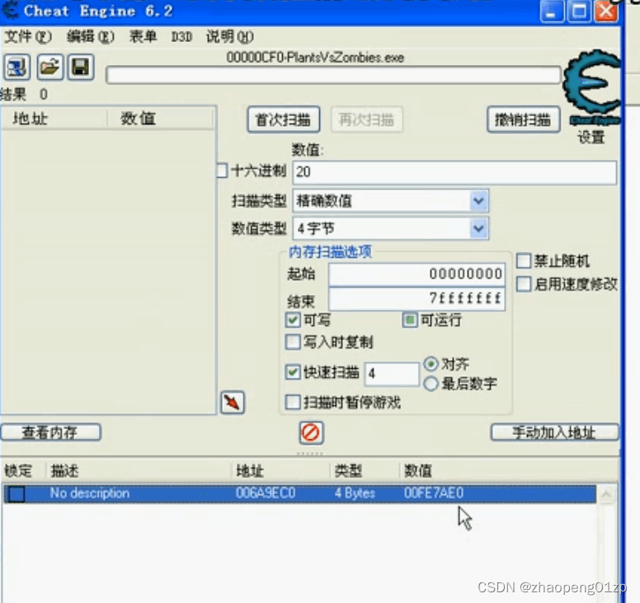Click the open folder toolbar icon
Image resolution: width=640 pixels, height=603 pixels.
49,68
